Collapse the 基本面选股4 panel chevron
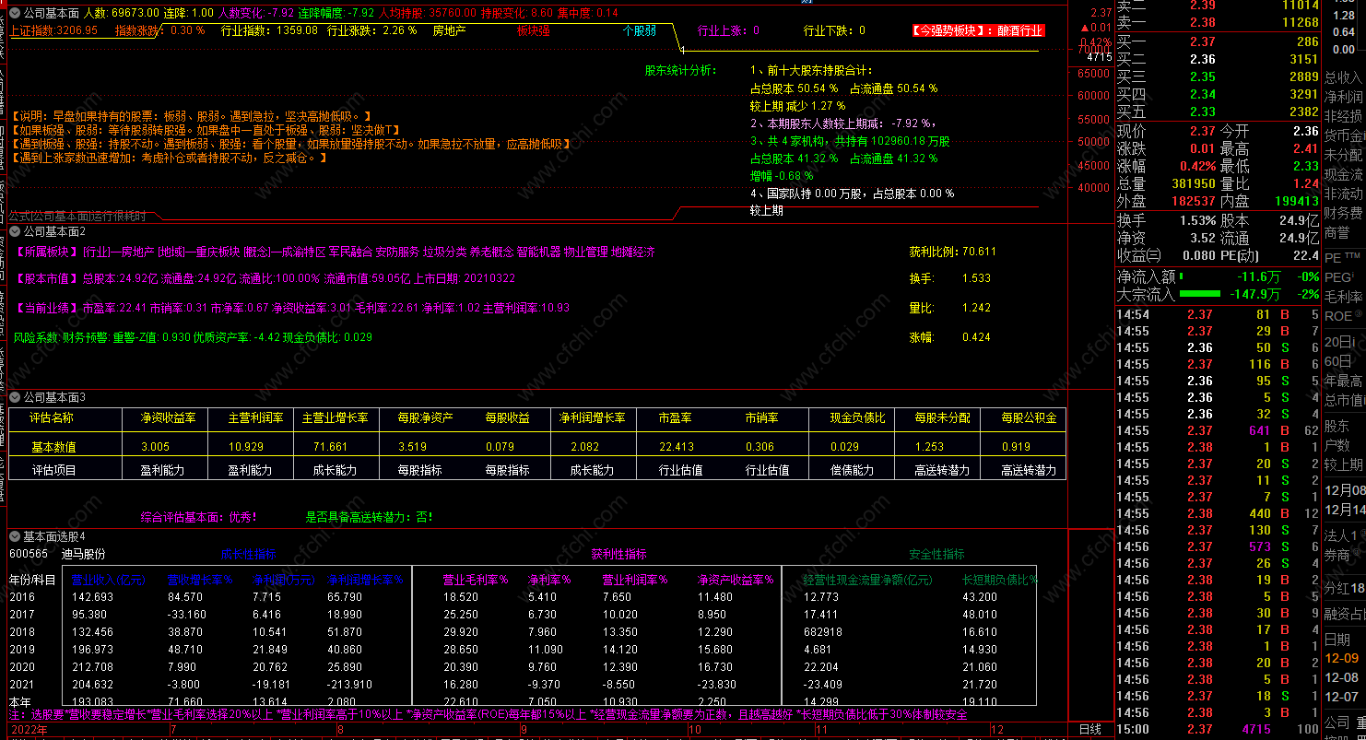 14,535
